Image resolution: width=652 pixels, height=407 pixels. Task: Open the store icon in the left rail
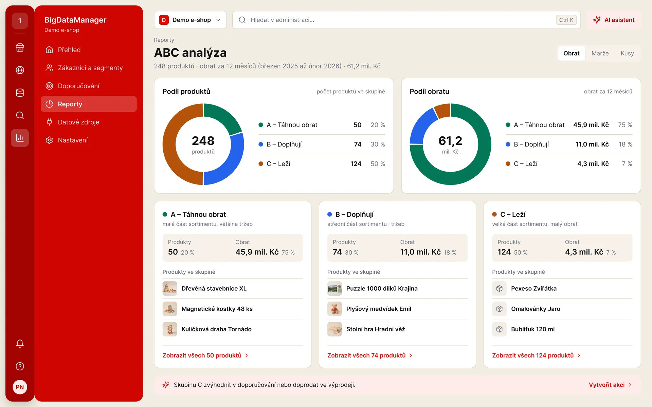[20, 47]
